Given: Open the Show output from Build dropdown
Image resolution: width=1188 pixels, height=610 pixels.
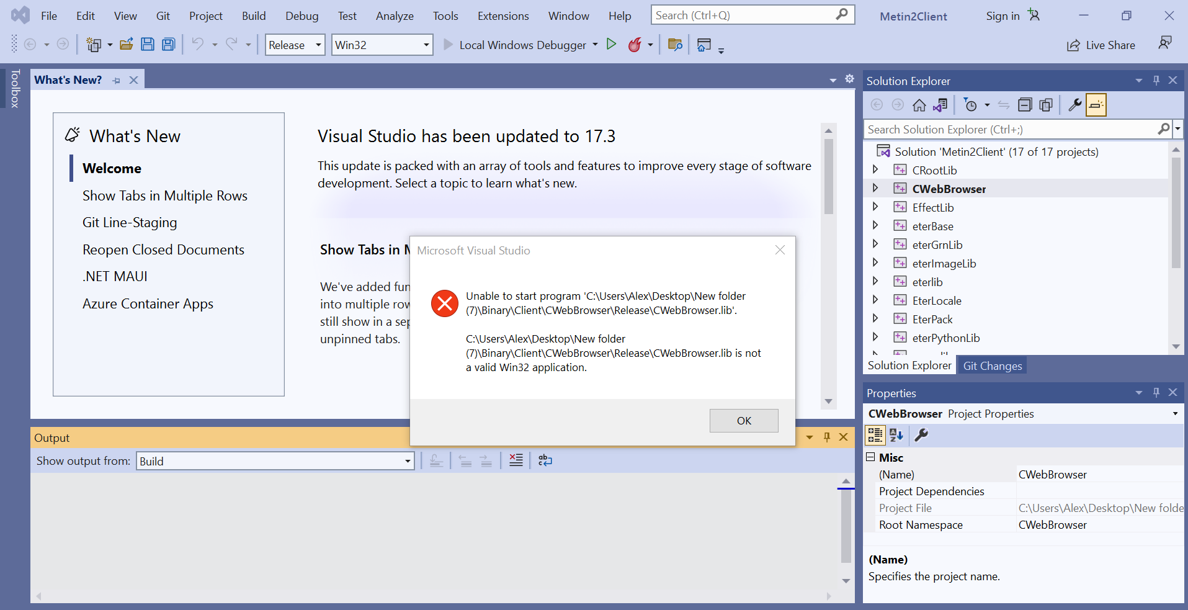Looking at the screenshot, I should [x=275, y=461].
